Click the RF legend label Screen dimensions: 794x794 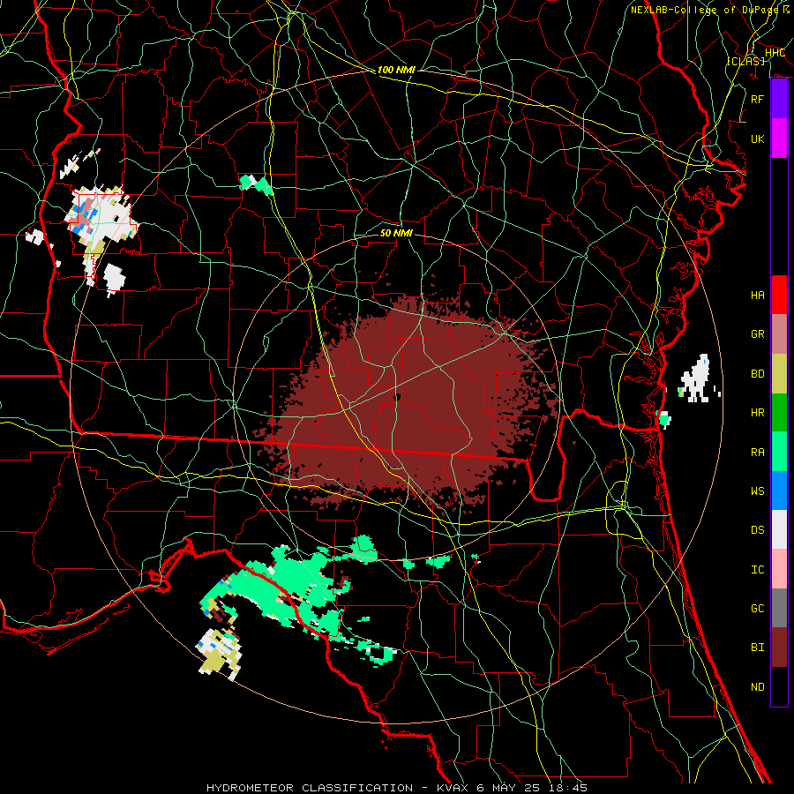(757, 99)
